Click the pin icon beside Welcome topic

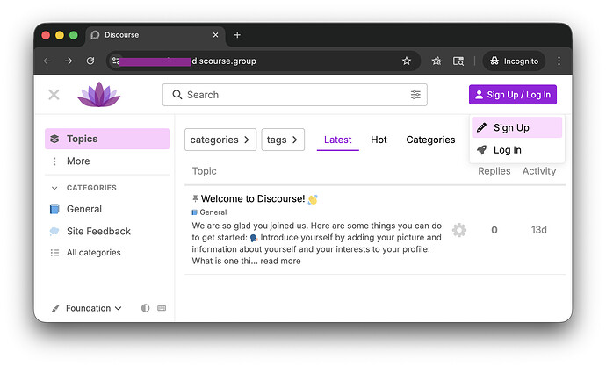pos(195,198)
